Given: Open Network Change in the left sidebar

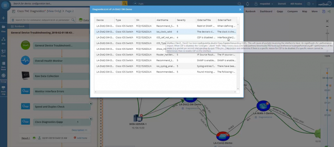Looking at the screenshot, I should [x=3, y=78].
